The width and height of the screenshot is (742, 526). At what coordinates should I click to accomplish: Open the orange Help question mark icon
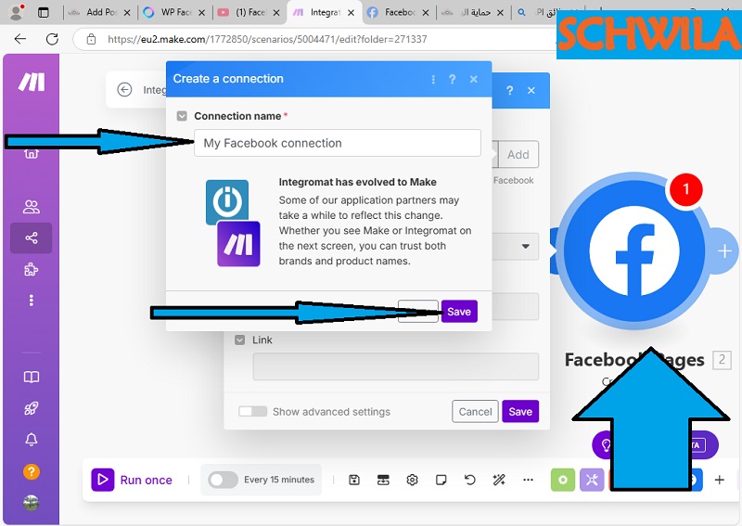tap(32, 471)
